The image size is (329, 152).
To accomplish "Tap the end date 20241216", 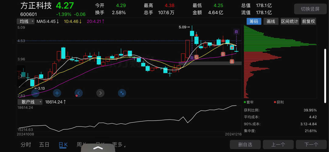I will coord(234,134).
